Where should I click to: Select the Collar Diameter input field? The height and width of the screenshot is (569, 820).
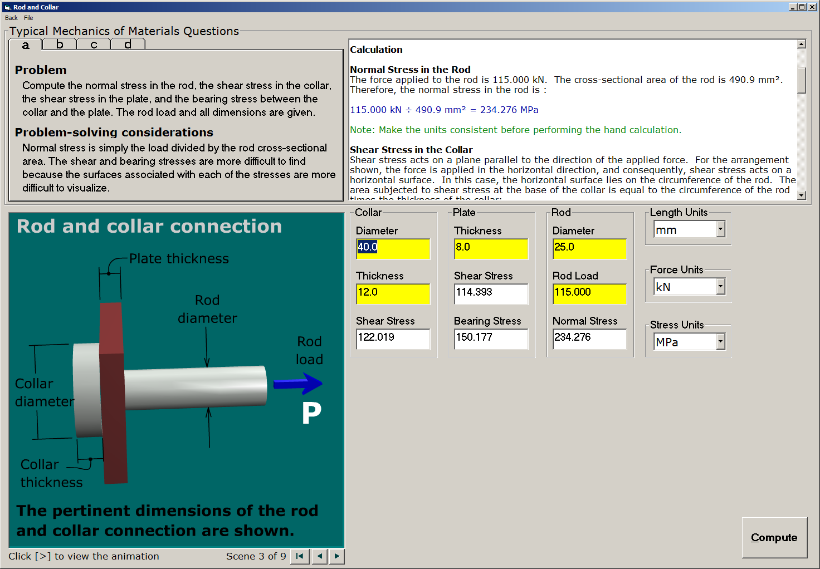pos(393,249)
